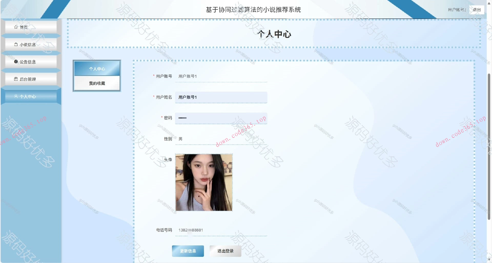
Task: Navigate to 公告信息 page
Action: 28,62
